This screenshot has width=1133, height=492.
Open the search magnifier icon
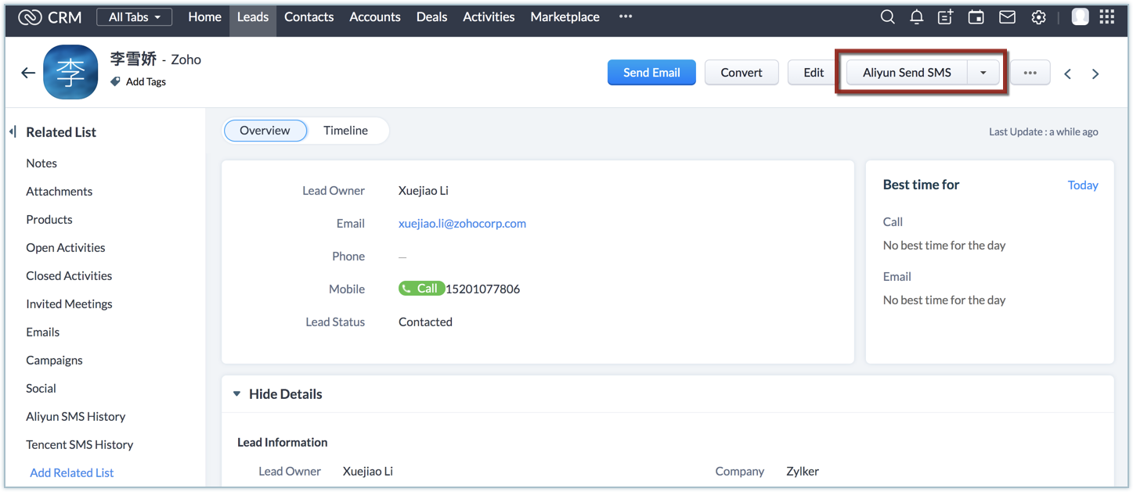(x=887, y=17)
